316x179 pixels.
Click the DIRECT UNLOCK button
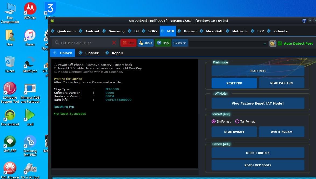coord(258,153)
